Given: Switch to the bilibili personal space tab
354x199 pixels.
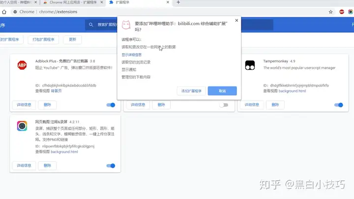Looking at the screenshot, I should coord(18,2).
